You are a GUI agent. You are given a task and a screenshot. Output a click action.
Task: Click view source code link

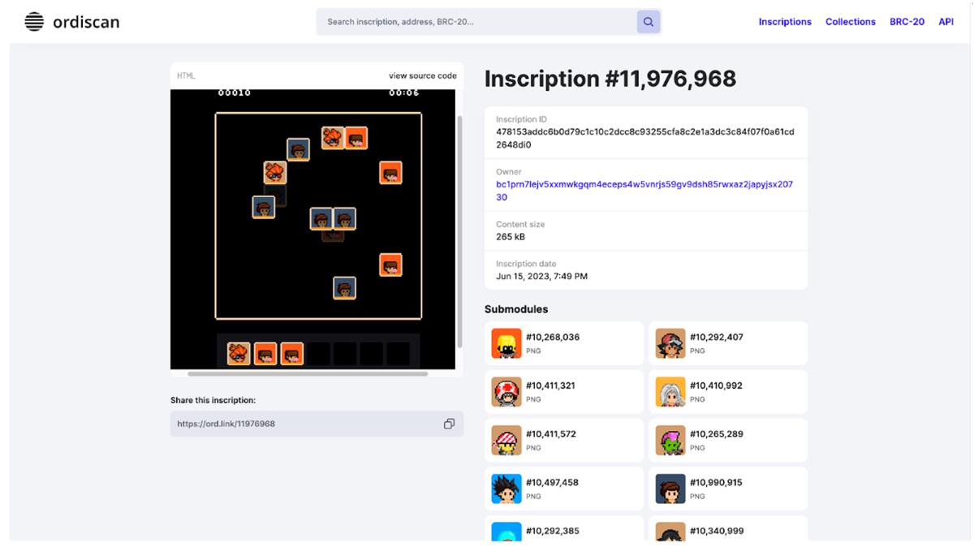tap(423, 75)
